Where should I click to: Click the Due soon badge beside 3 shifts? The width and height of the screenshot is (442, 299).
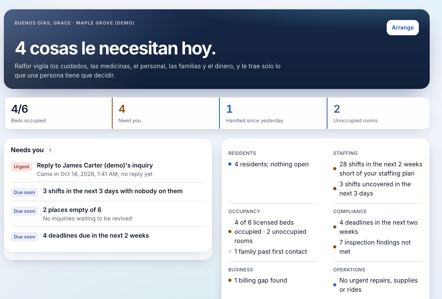tap(24, 192)
